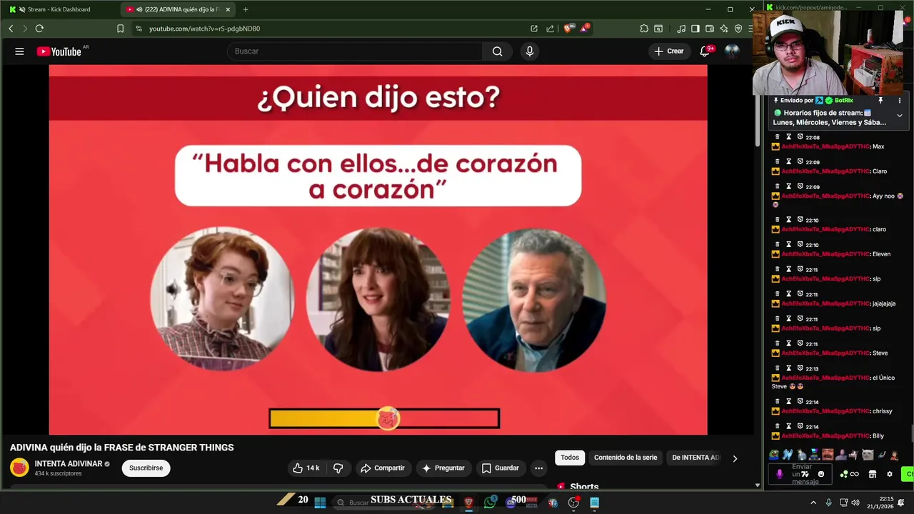The height and width of the screenshot is (514, 914).
Task: Share the page with the share arrow icon
Action: click(x=551, y=29)
